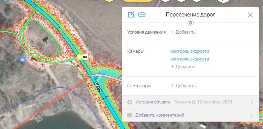Click Максим Д. 13 сентября 2019 text
This screenshot has height=129, width=263.
coord(203,102)
